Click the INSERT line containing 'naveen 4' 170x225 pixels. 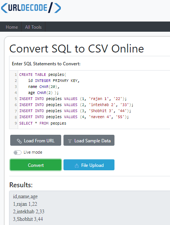pyautogui.click(x=74, y=117)
